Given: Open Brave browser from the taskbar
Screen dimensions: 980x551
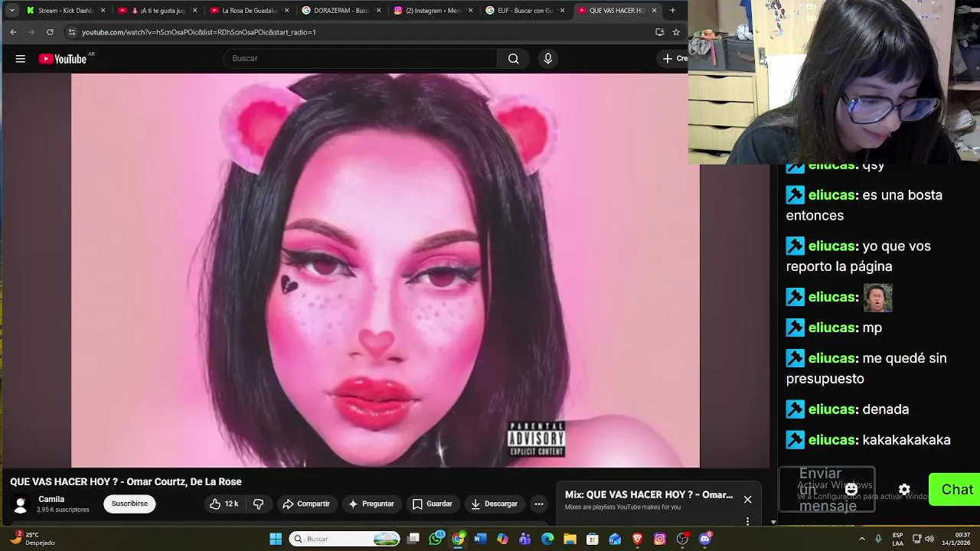Looking at the screenshot, I should click(x=637, y=539).
